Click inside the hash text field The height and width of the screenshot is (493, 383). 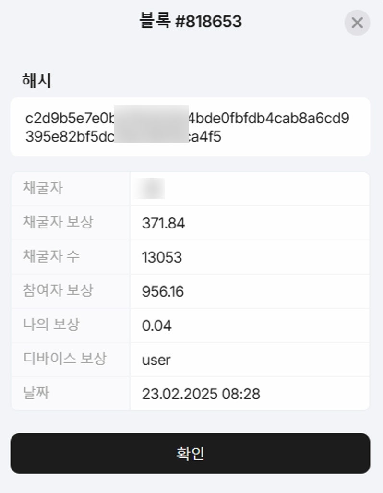(191, 127)
